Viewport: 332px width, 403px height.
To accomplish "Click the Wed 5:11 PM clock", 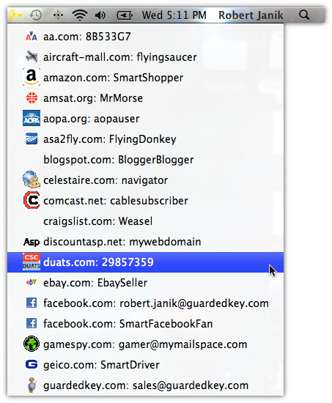I will click(174, 15).
